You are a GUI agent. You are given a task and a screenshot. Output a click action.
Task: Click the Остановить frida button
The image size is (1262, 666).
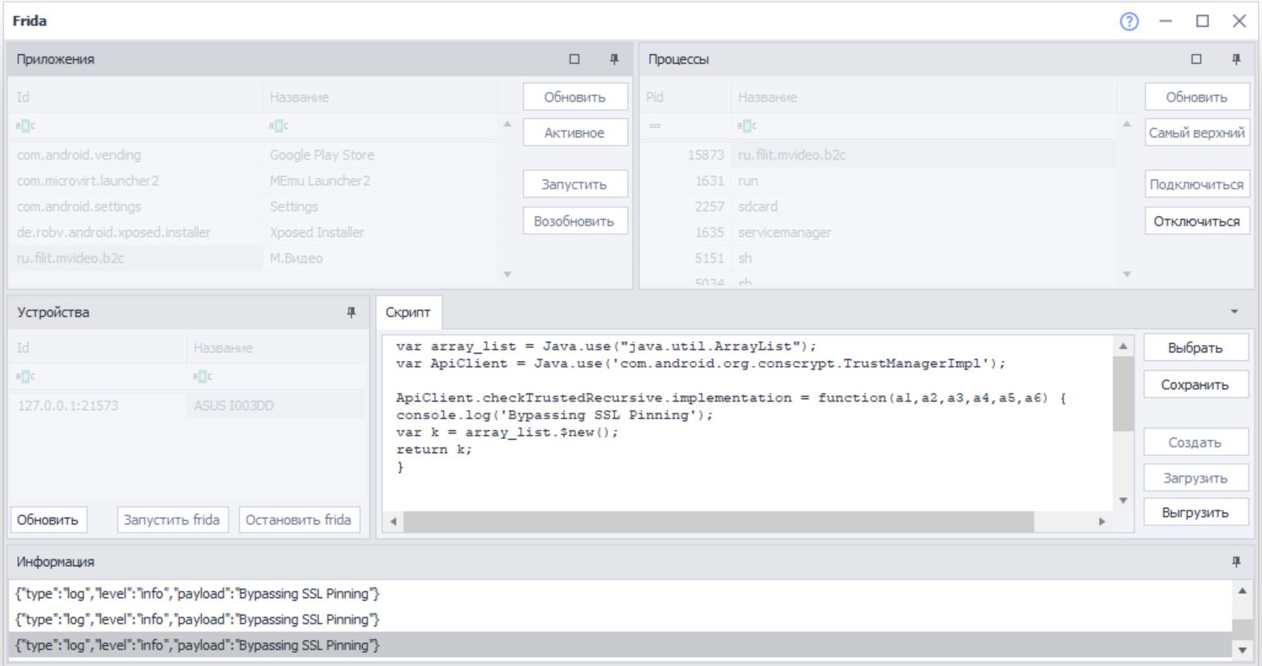coord(299,519)
